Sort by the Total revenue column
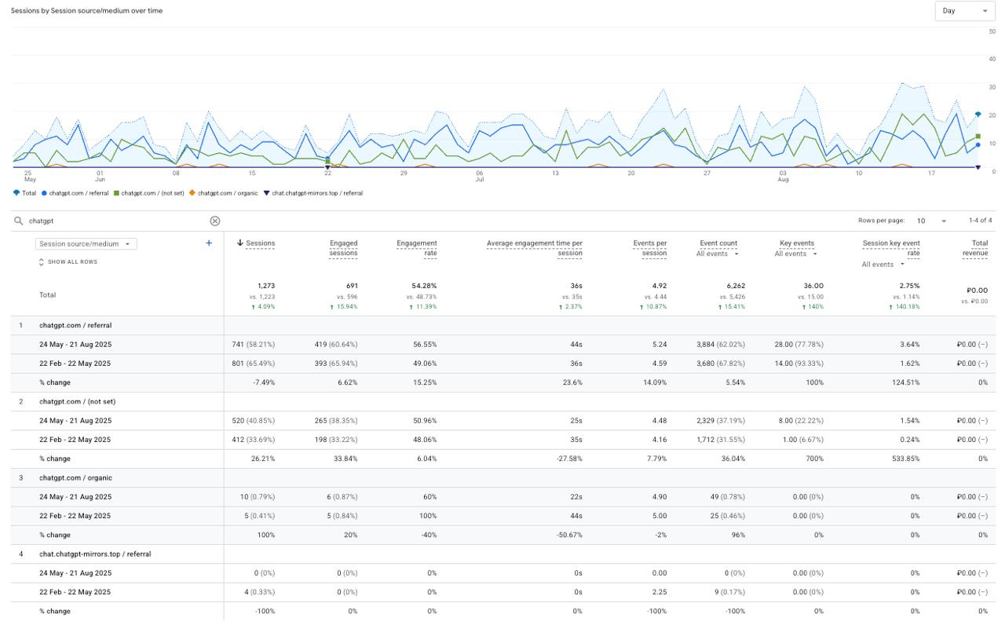The width and height of the screenshot is (1005, 625). 975,248
